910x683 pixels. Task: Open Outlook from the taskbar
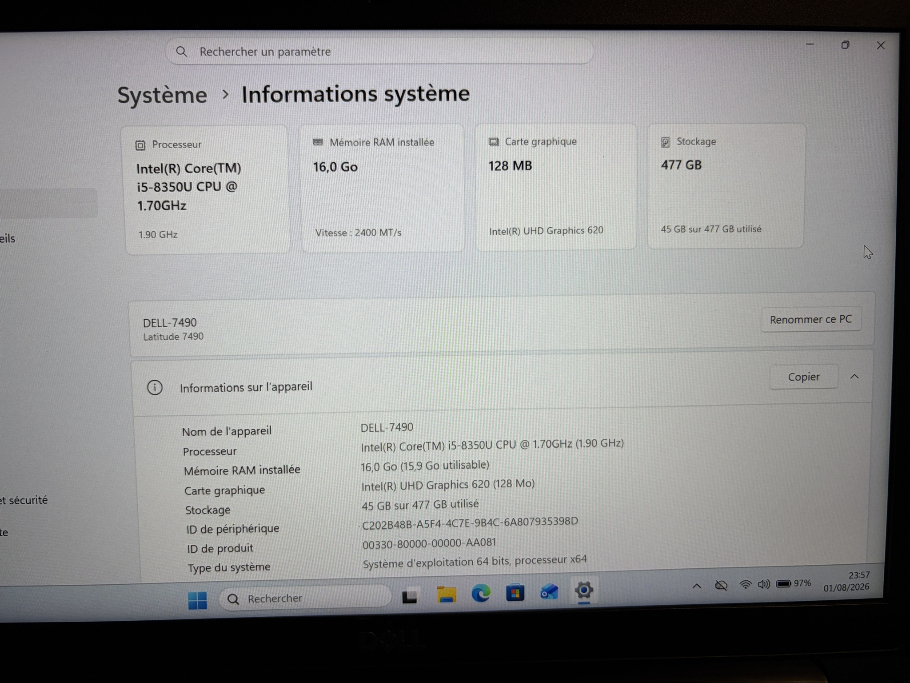(549, 592)
